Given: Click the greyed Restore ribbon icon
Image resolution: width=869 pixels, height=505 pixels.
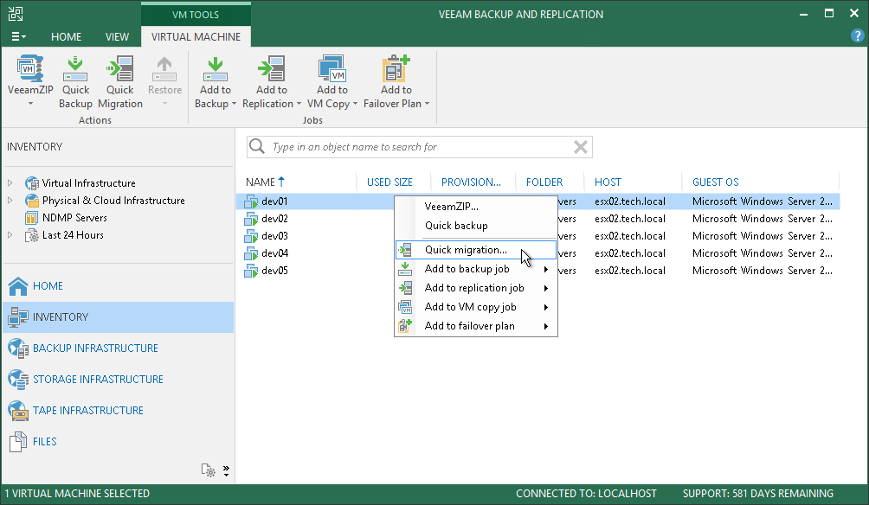Looking at the screenshot, I should [x=164, y=68].
